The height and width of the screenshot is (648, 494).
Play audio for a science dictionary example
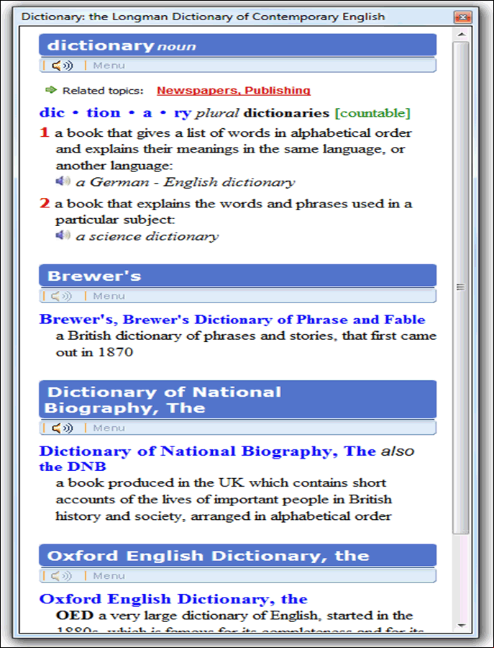(63, 235)
